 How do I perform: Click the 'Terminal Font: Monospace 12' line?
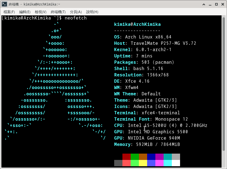(x=151, y=119)
